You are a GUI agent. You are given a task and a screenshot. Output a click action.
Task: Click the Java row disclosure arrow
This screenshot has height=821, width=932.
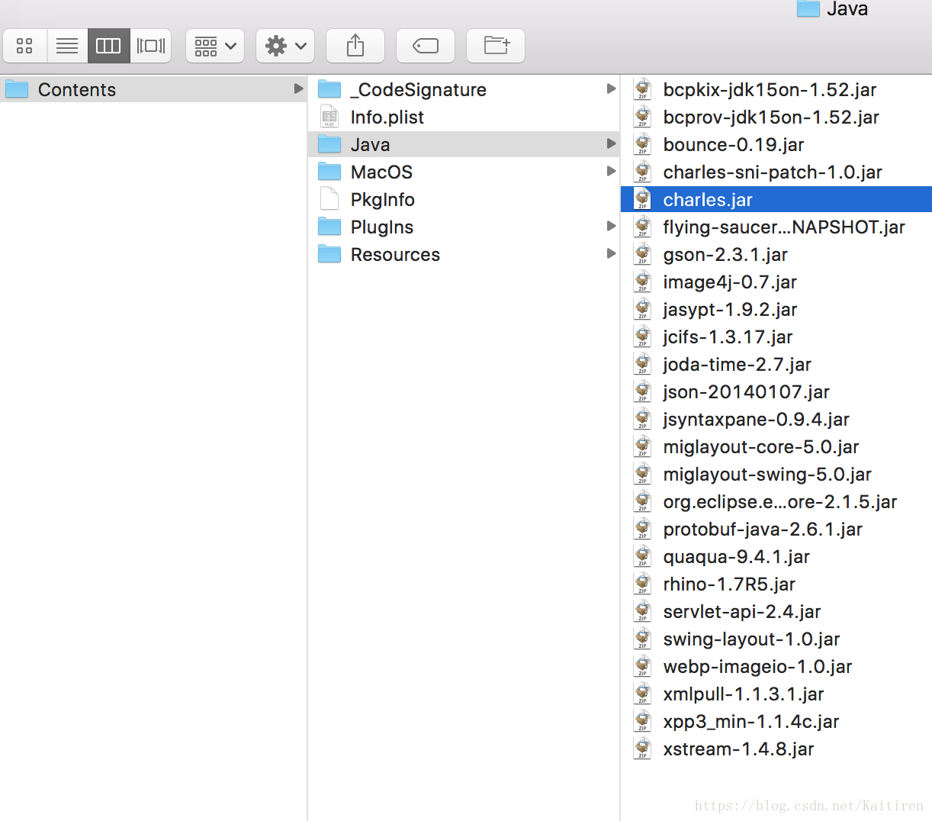tap(611, 144)
